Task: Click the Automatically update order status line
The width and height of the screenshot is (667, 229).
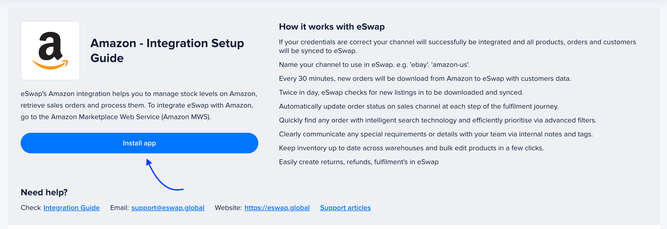Action: coord(418,107)
